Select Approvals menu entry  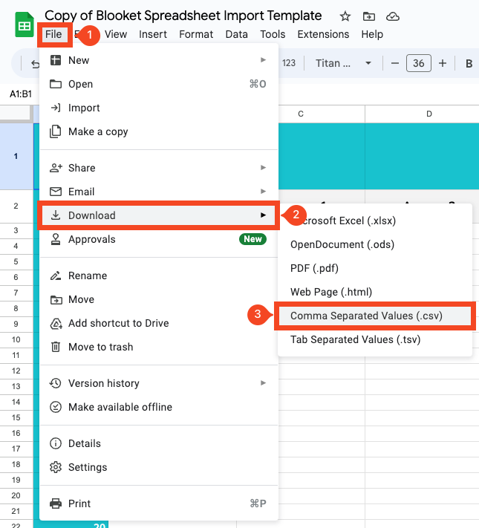pyautogui.click(x=159, y=239)
